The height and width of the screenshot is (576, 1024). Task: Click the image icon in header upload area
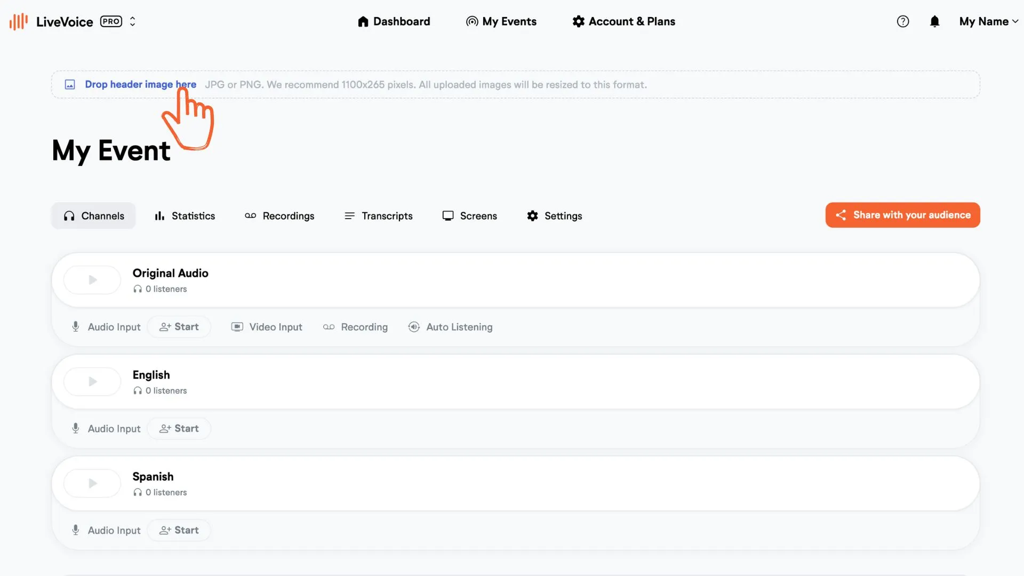click(70, 84)
